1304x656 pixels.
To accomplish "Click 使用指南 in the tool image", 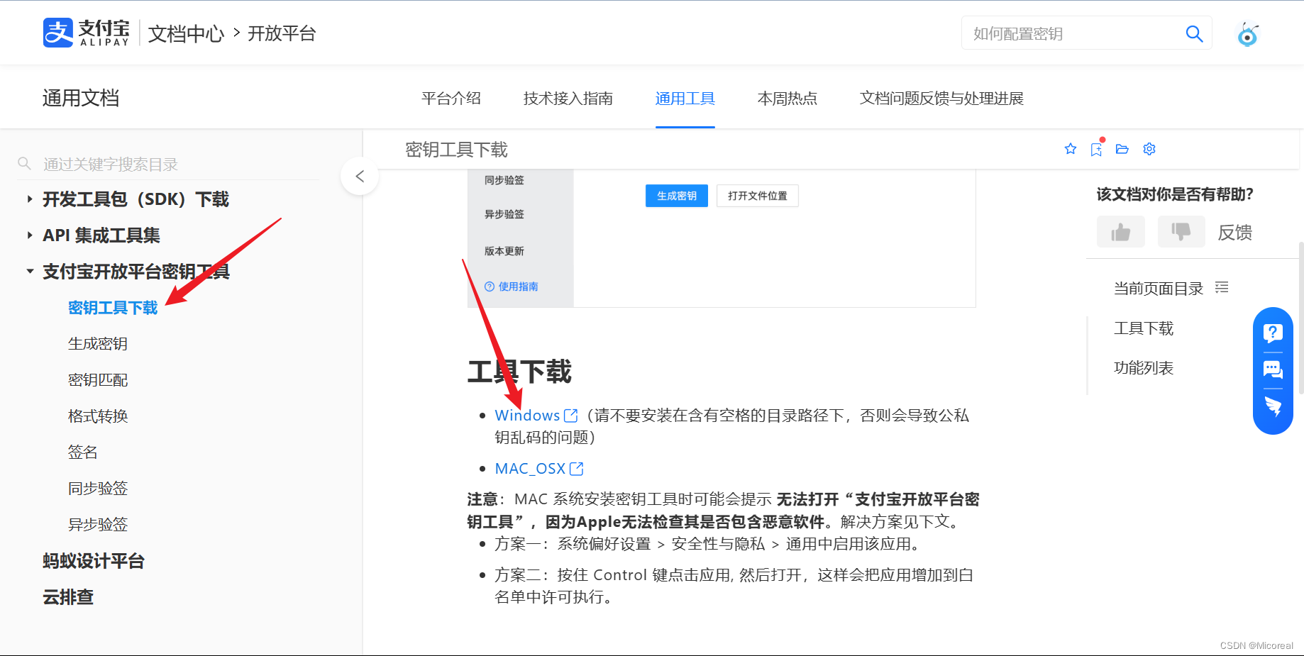I will 512,287.
